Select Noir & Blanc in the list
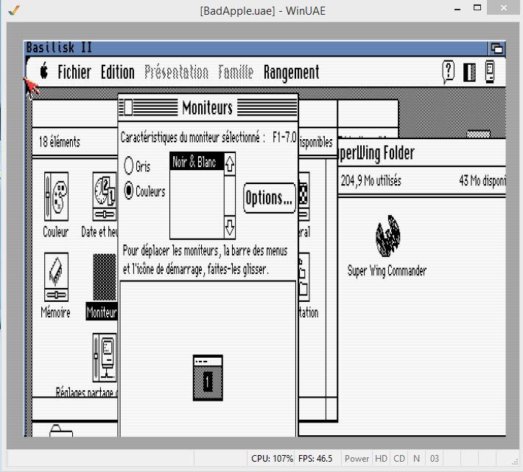Screen dimensions: 523x472 (197, 162)
